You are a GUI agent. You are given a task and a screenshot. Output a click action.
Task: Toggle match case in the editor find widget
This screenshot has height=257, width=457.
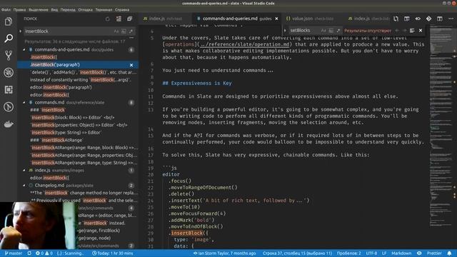point(323,30)
